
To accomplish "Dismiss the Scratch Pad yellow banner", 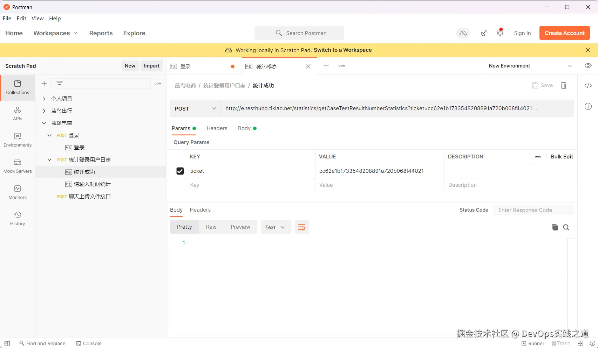I will pos(588,50).
